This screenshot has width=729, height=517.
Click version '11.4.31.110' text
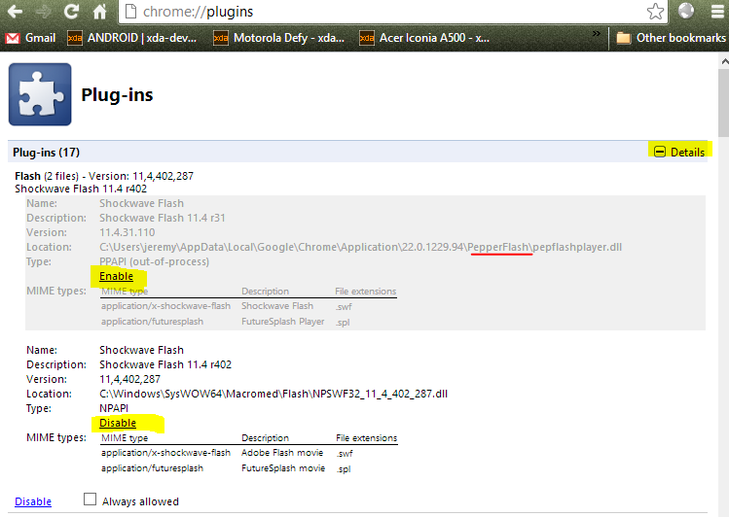pos(127,232)
